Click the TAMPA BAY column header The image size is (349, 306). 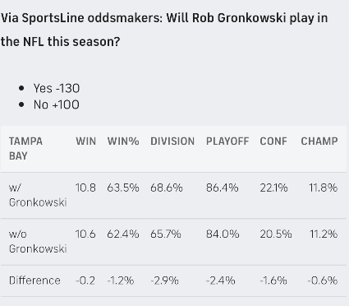pos(25,148)
